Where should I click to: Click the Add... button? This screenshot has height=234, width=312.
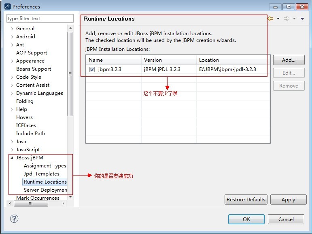pos(289,60)
